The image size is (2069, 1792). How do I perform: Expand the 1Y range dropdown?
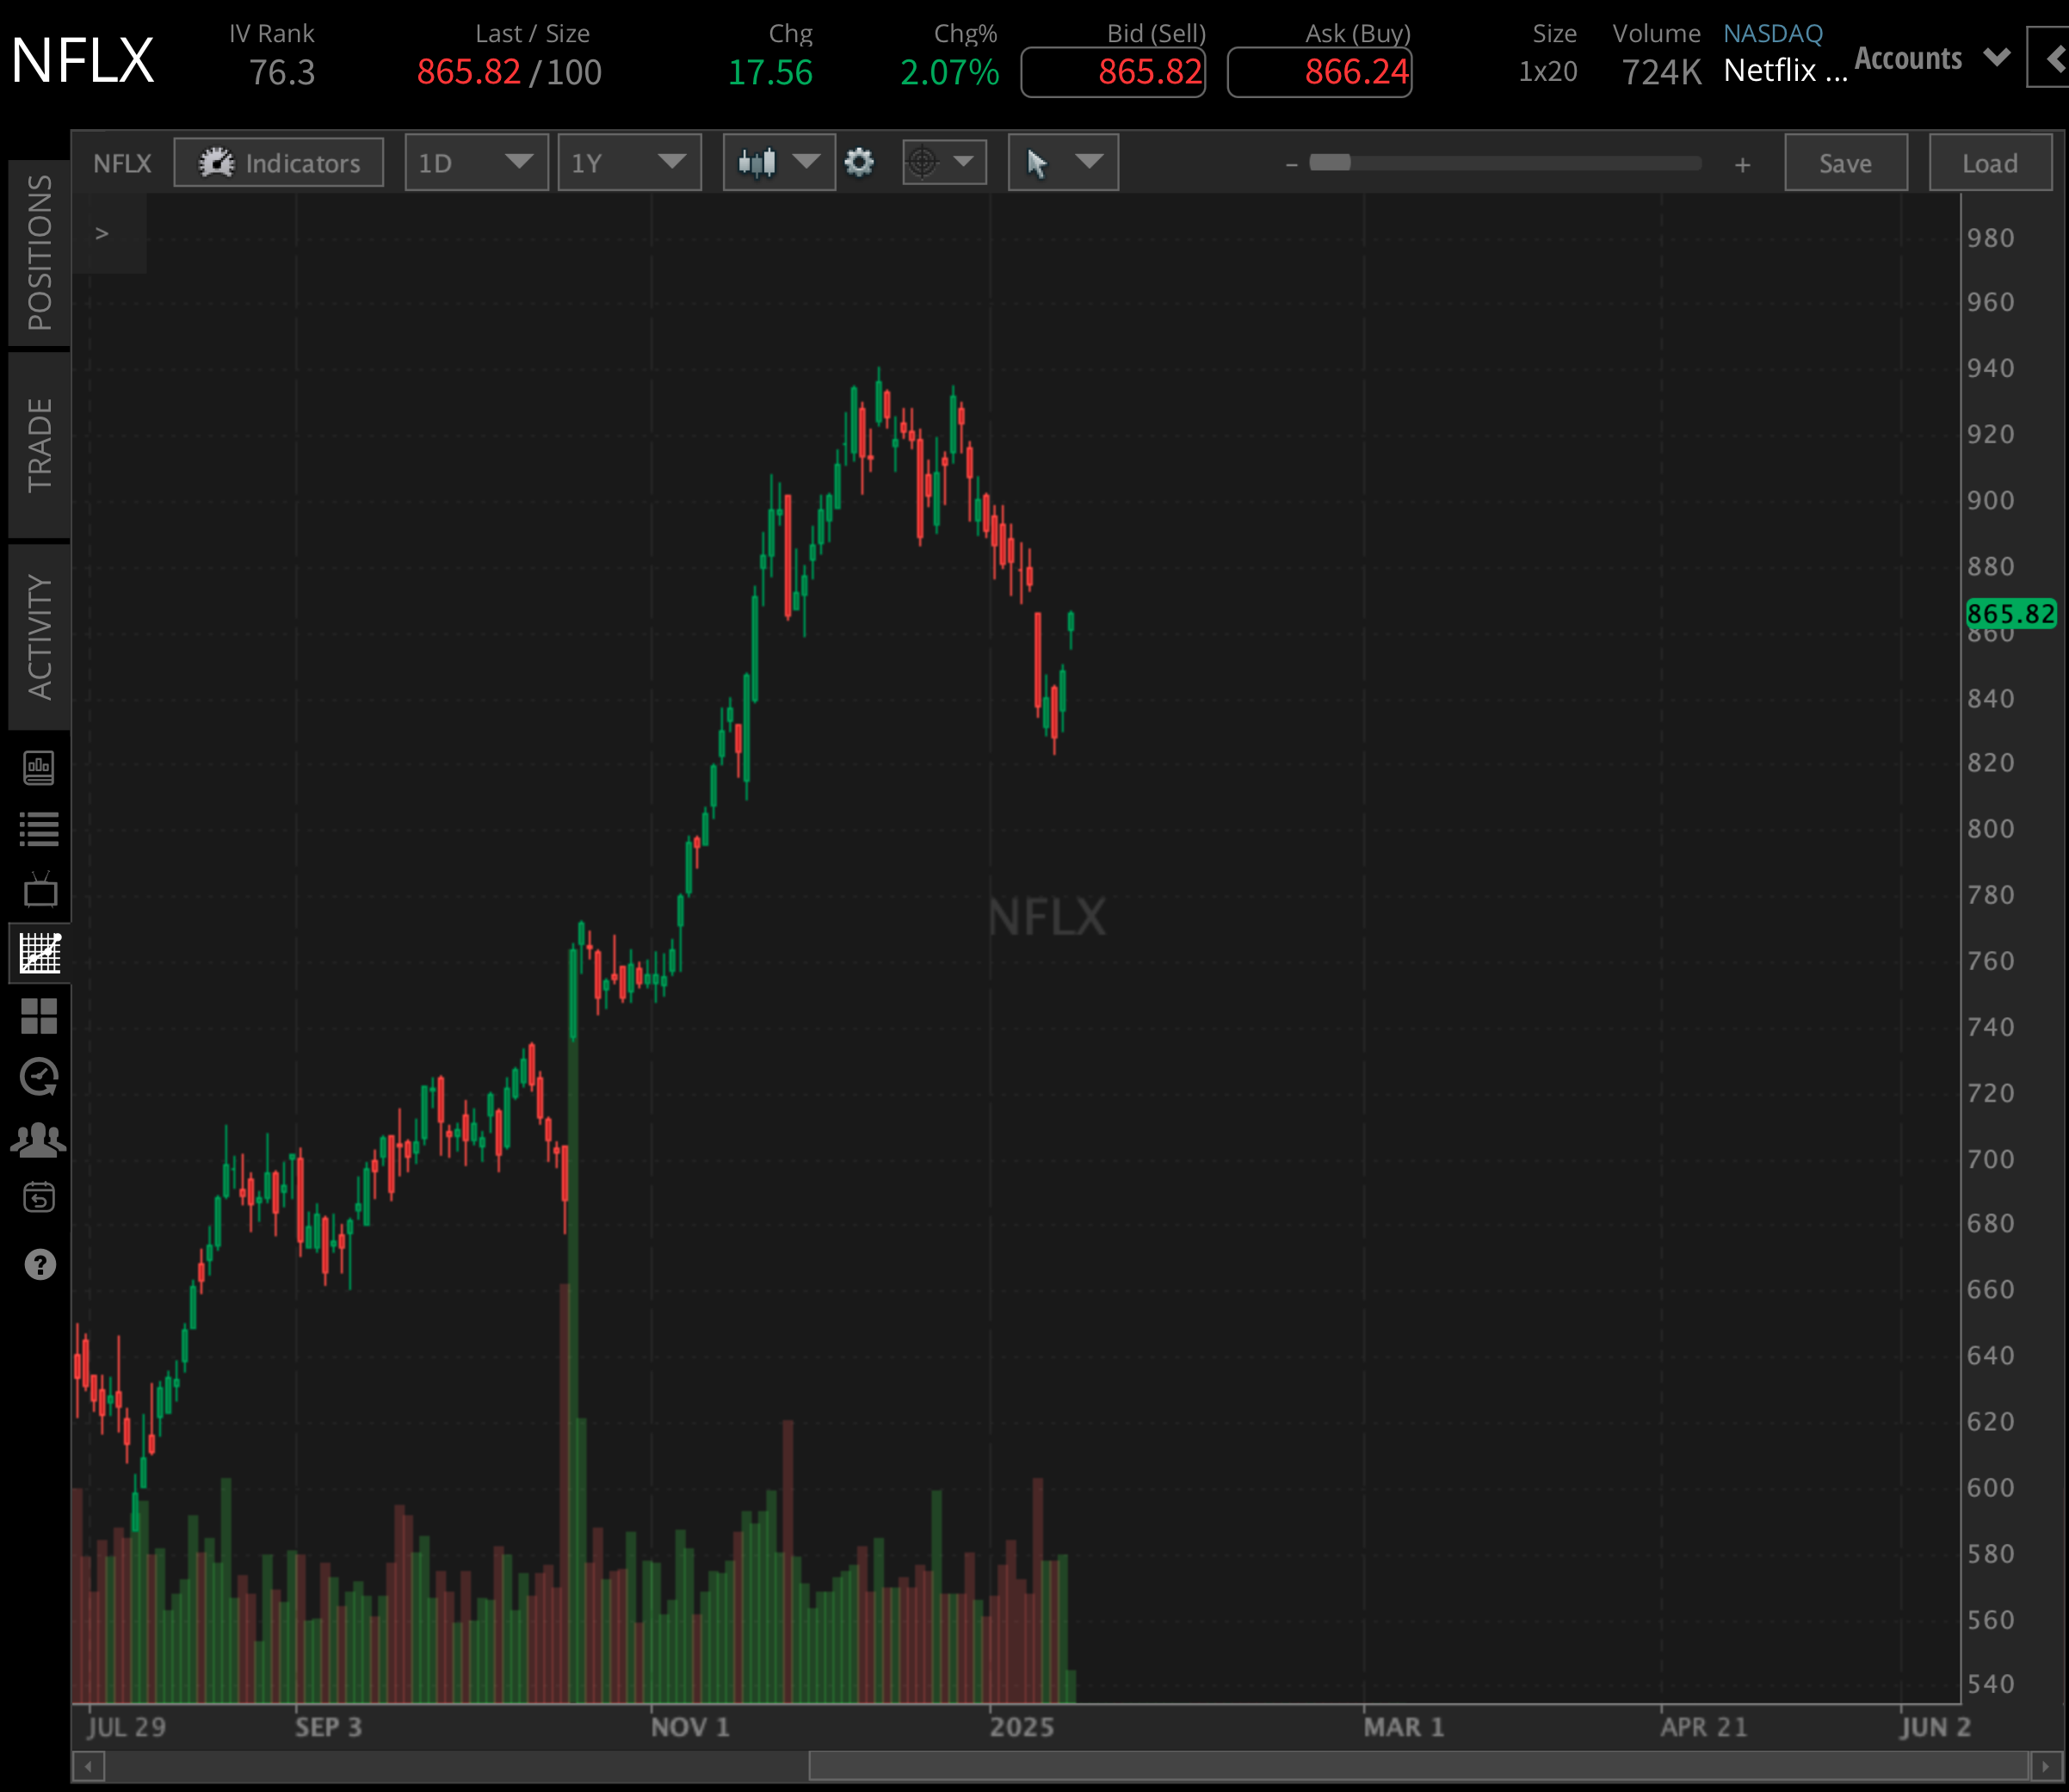point(629,162)
